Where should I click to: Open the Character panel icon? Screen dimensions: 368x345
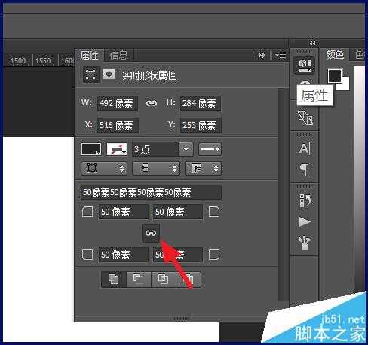(x=305, y=149)
